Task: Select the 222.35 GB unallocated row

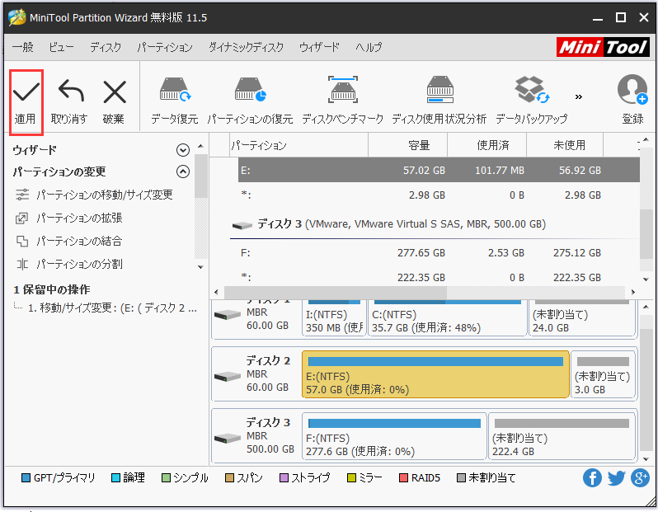Action: pos(439,277)
